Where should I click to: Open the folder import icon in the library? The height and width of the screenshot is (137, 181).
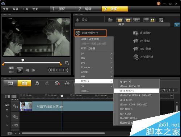tap(110, 20)
